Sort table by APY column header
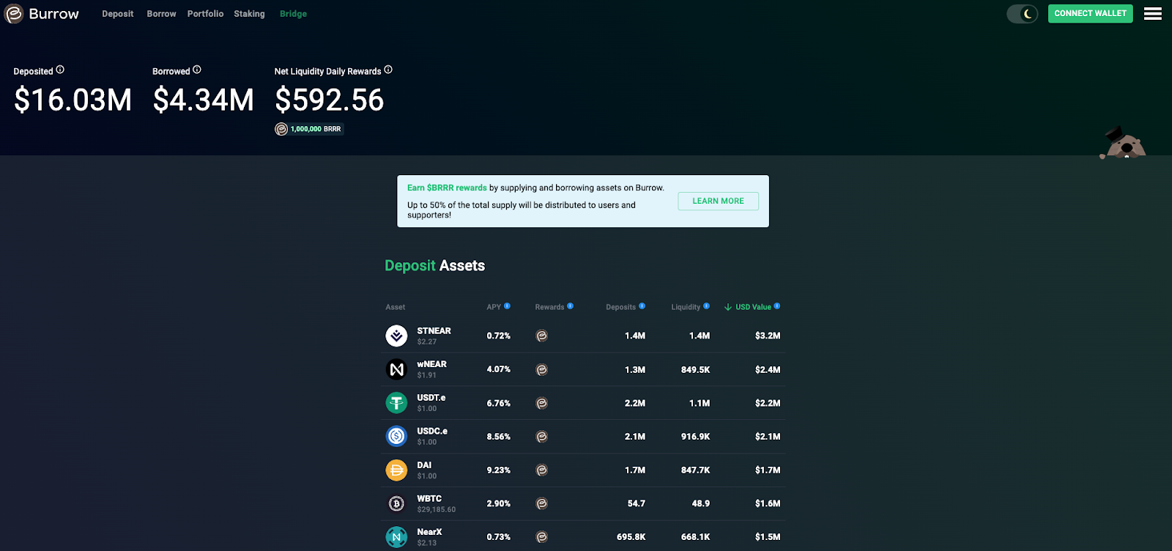Image resolution: width=1172 pixels, height=551 pixels. coord(494,307)
